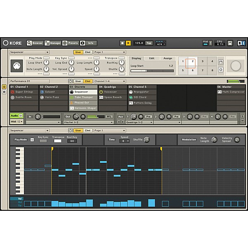
Task: Select the Pattern Delay FX slot
Action: click(x=142, y=103)
